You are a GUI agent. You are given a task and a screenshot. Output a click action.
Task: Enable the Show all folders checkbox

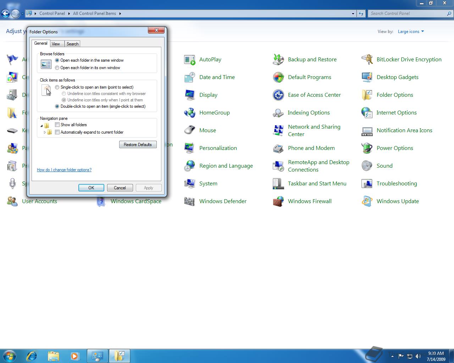click(x=57, y=125)
